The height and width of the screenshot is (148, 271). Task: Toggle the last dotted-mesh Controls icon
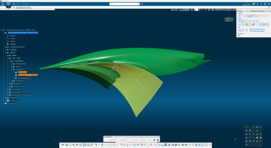point(268,25)
